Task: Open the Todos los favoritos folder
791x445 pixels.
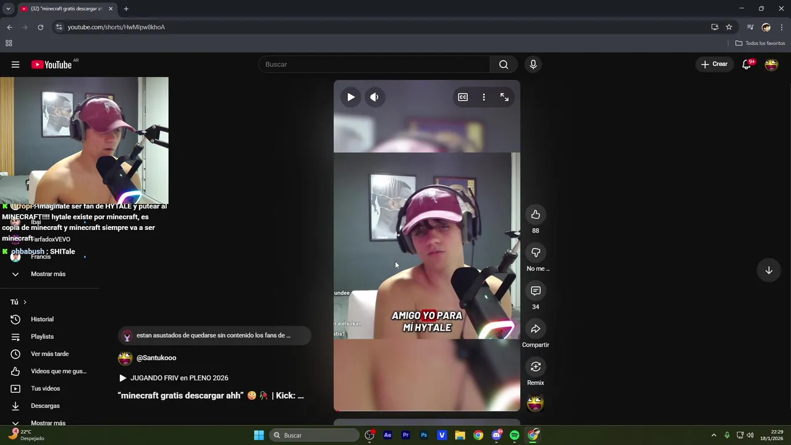Action: (x=760, y=43)
